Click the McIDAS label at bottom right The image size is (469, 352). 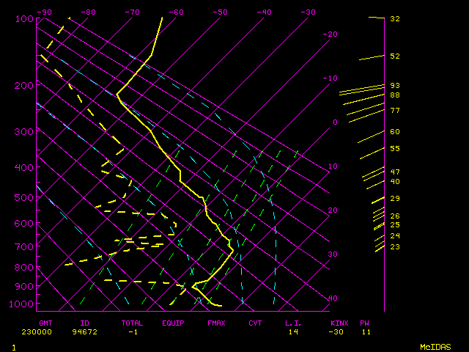point(435,347)
